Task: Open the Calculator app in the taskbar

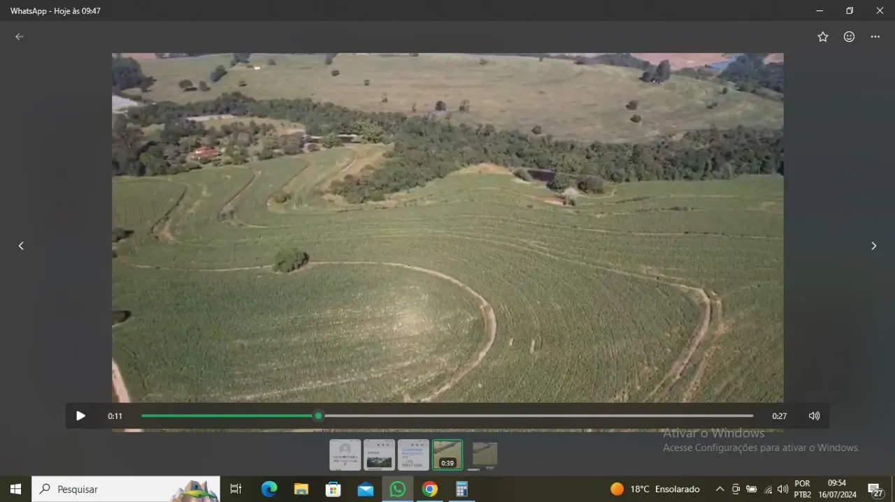Action: 462,489
